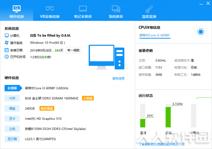Select 英特尔Core i3-6098P CPU tab
This screenshot has height=149, width=212.
pyautogui.click(x=154, y=35)
